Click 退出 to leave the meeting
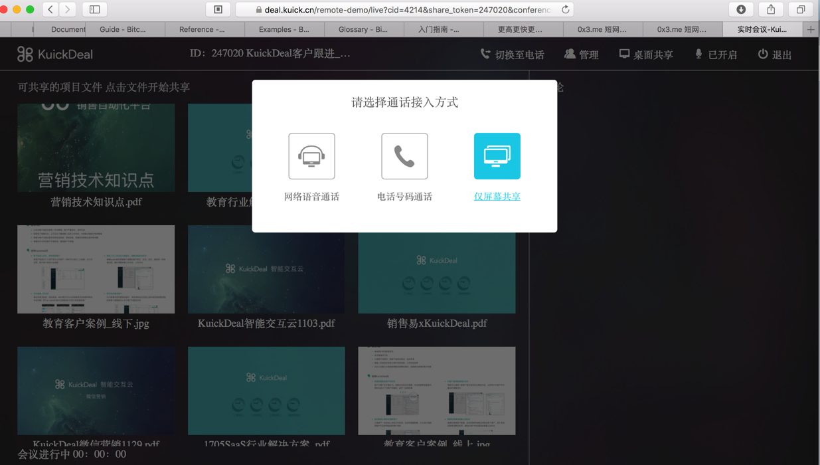 [x=775, y=54]
